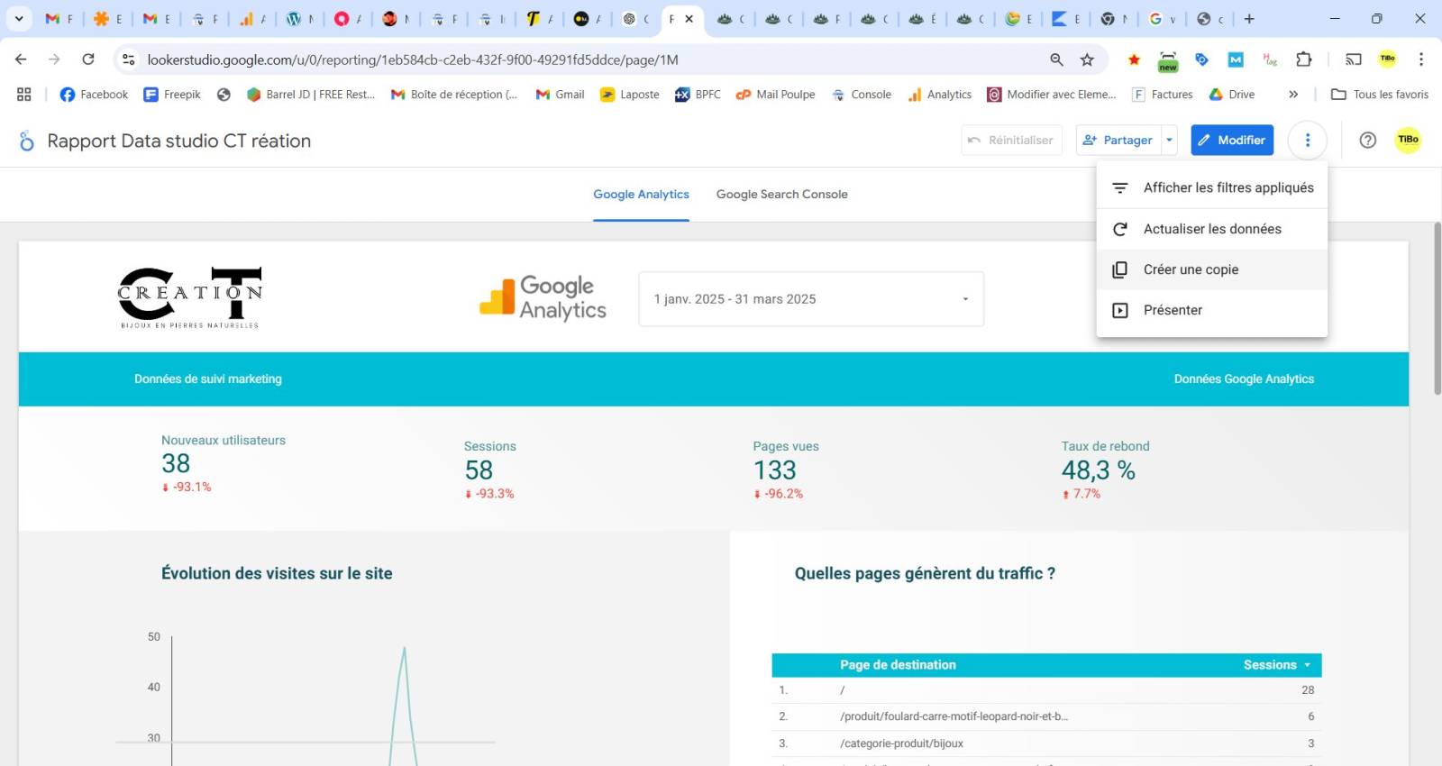Open the help question mark icon
Viewport: 1442px width, 766px height.
(1367, 140)
